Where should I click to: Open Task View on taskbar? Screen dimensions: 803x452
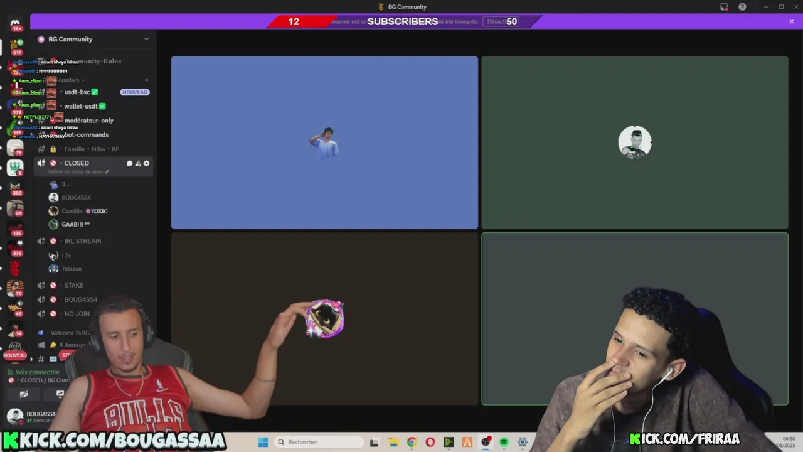pos(375,442)
